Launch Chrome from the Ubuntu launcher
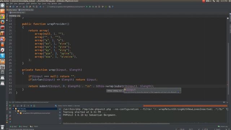Viewport: 231px width, 130px height. point(3,17)
